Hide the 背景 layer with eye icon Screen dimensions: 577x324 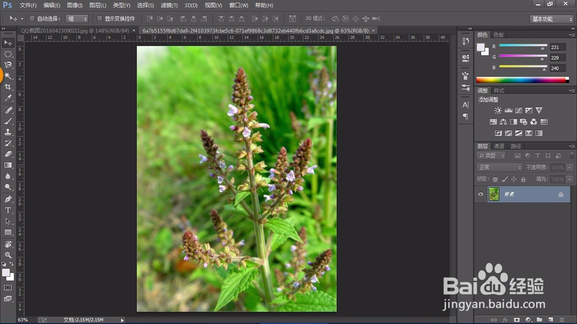click(481, 194)
